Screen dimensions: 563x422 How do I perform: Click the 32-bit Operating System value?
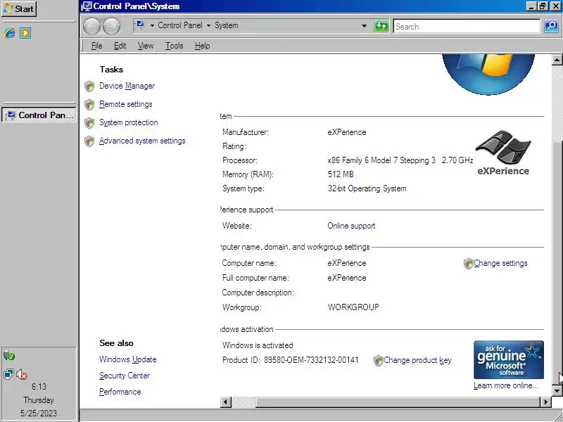[x=367, y=188]
